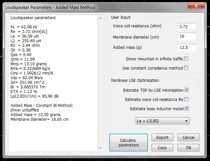
Task: Focus the Voice coil resistance field
Action: coord(187,26)
